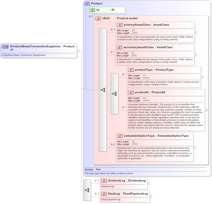This screenshot has height=204, width=212.
Task: Click the E icon of secondaryAssetClass
Action: point(119,47)
